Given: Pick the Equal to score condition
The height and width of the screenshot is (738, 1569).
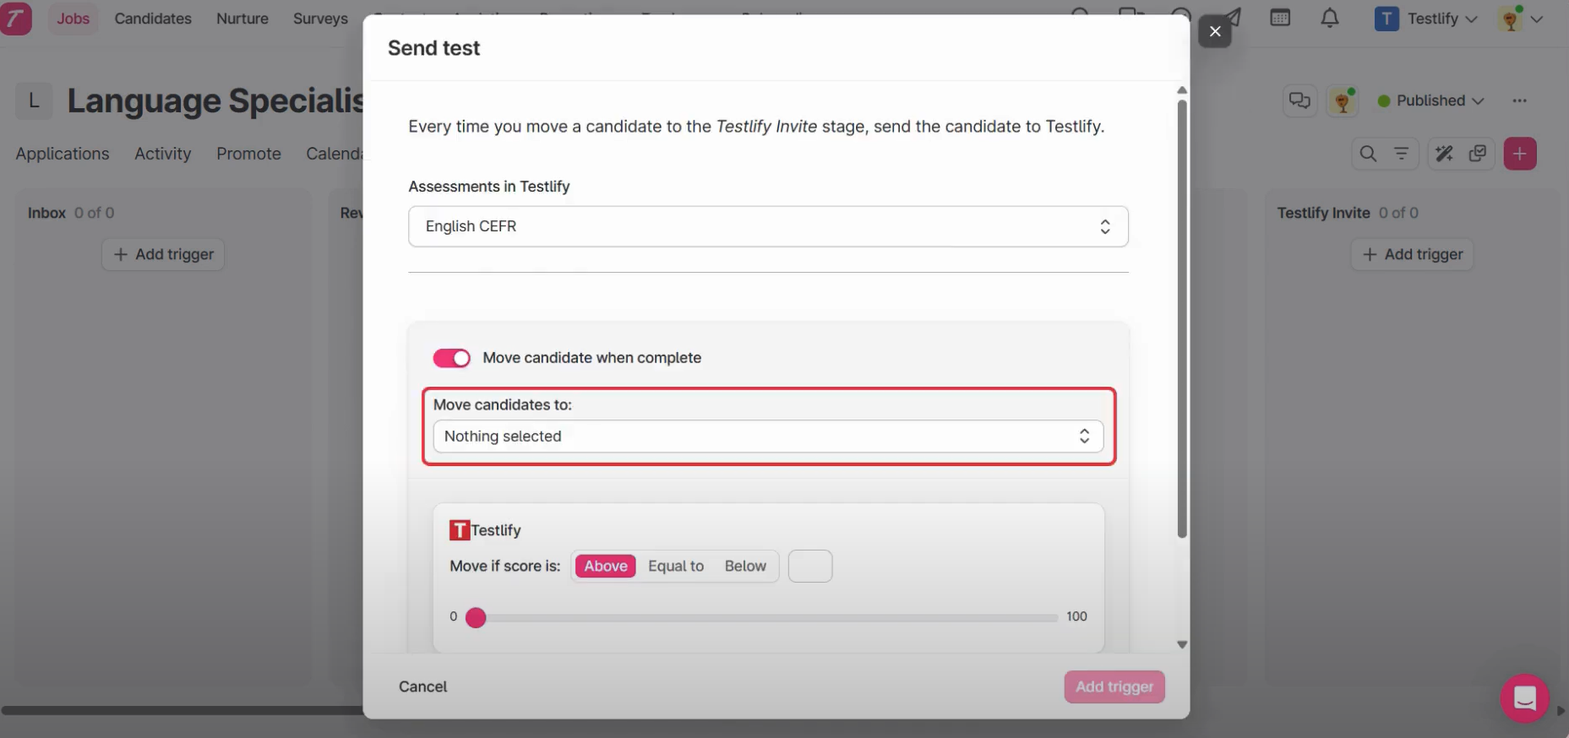Looking at the screenshot, I should 676,567.
